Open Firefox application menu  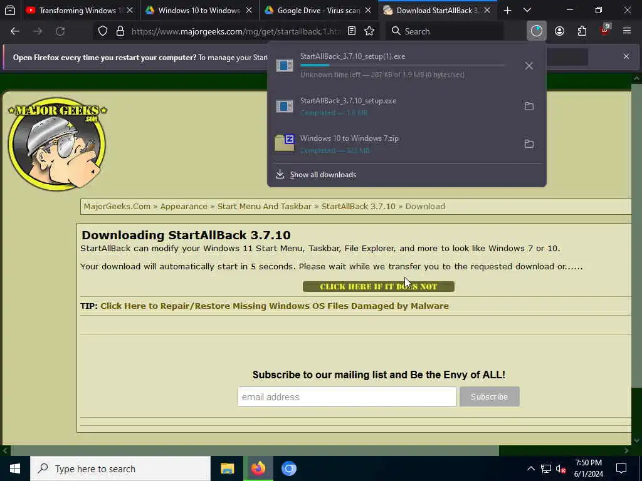coord(627,31)
